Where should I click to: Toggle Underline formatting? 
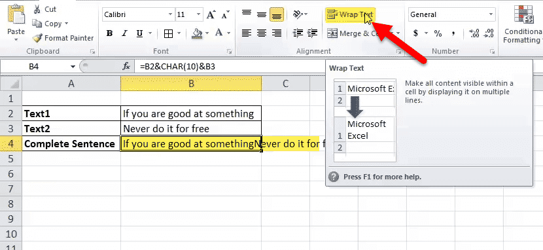click(139, 33)
